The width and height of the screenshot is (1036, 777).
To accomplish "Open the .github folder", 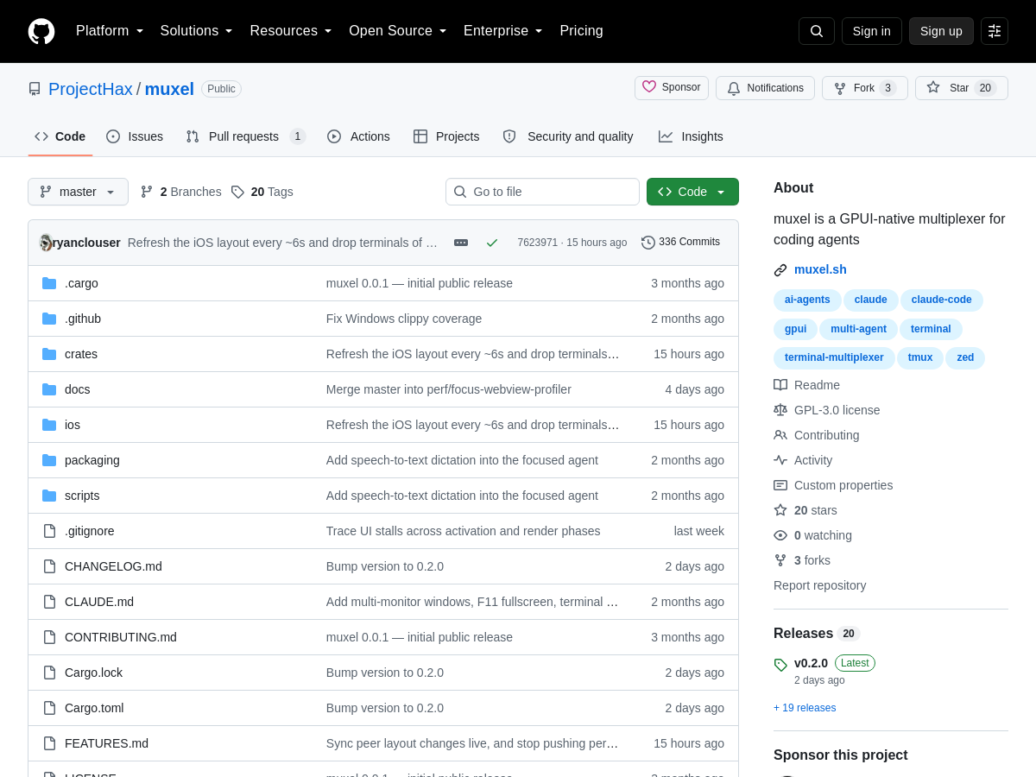I will [83, 319].
